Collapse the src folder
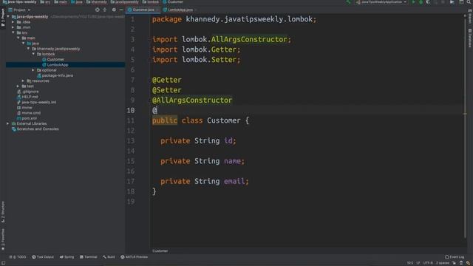This screenshot has height=266, width=473. (x=13, y=33)
